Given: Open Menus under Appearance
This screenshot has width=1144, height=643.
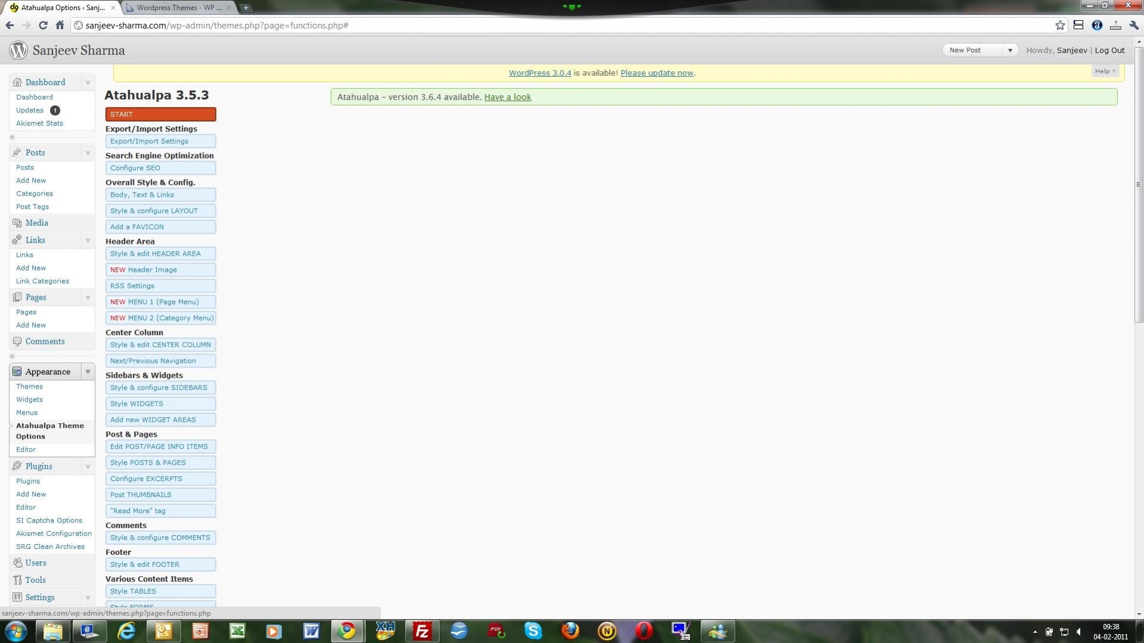Looking at the screenshot, I should [27, 412].
